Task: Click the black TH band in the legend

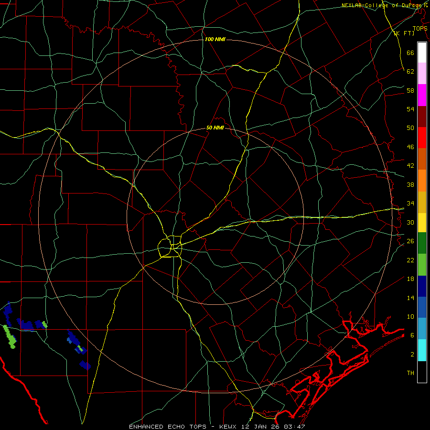Action: tap(422, 372)
